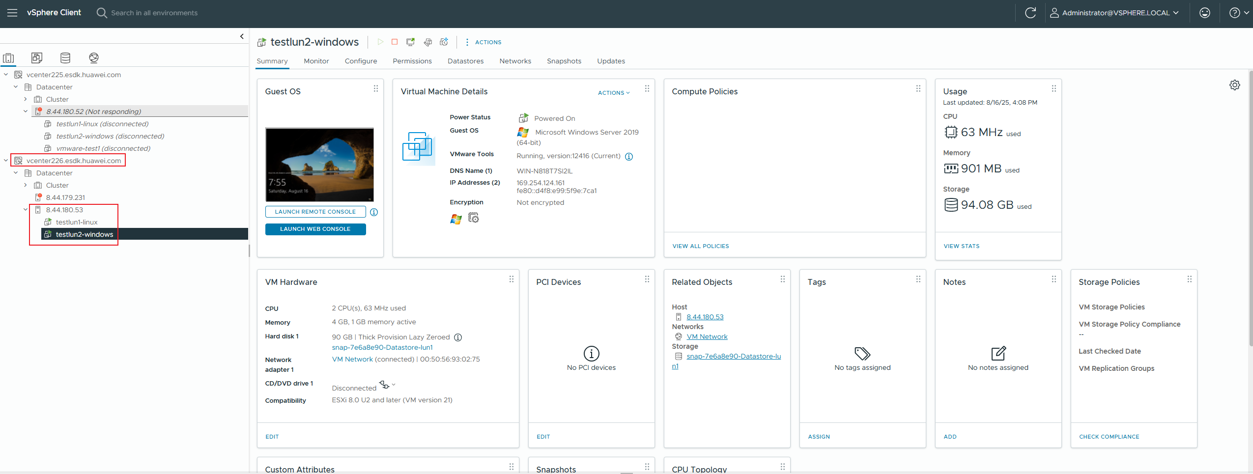
Task: Open the VM ACTIONS menu in header
Action: pyautogui.click(x=483, y=42)
